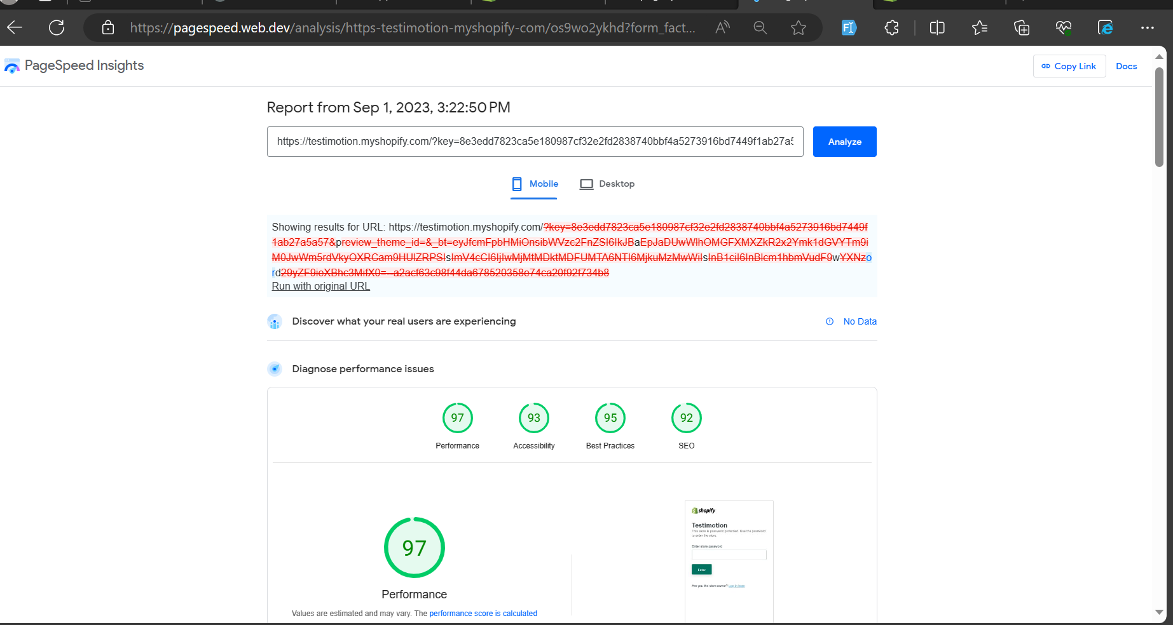Viewport: 1173px width, 625px height.
Task: Click the scrollbar up arrow
Action: tap(1159, 57)
